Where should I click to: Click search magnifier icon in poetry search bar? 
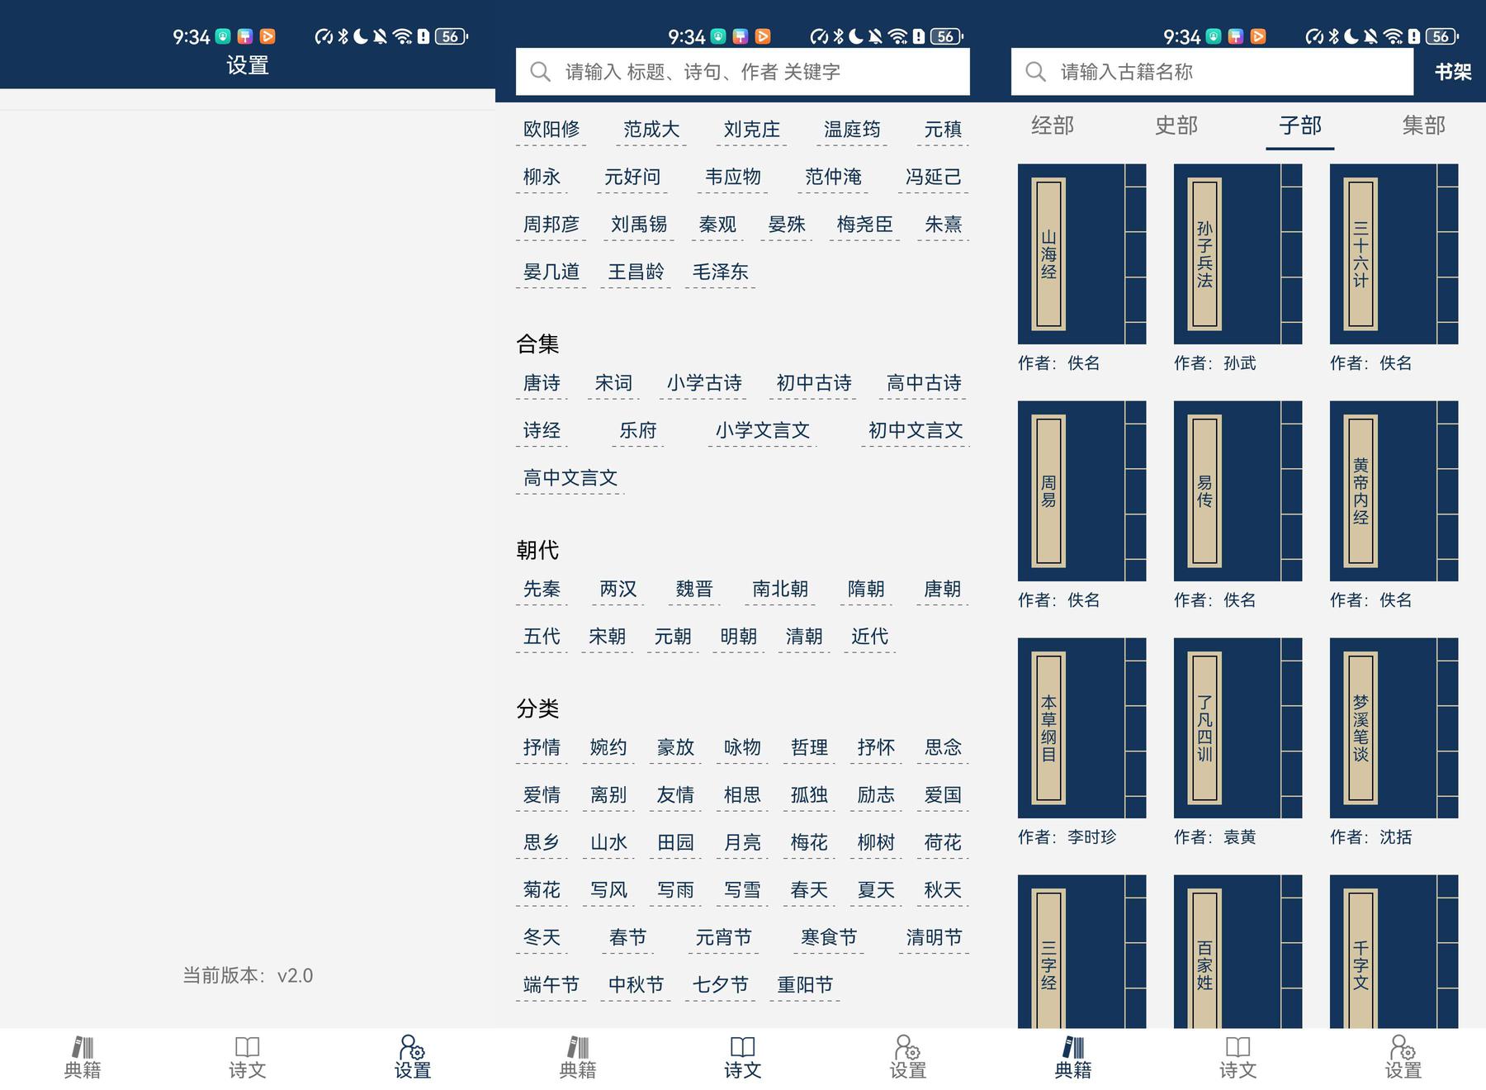click(x=541, y=72)
